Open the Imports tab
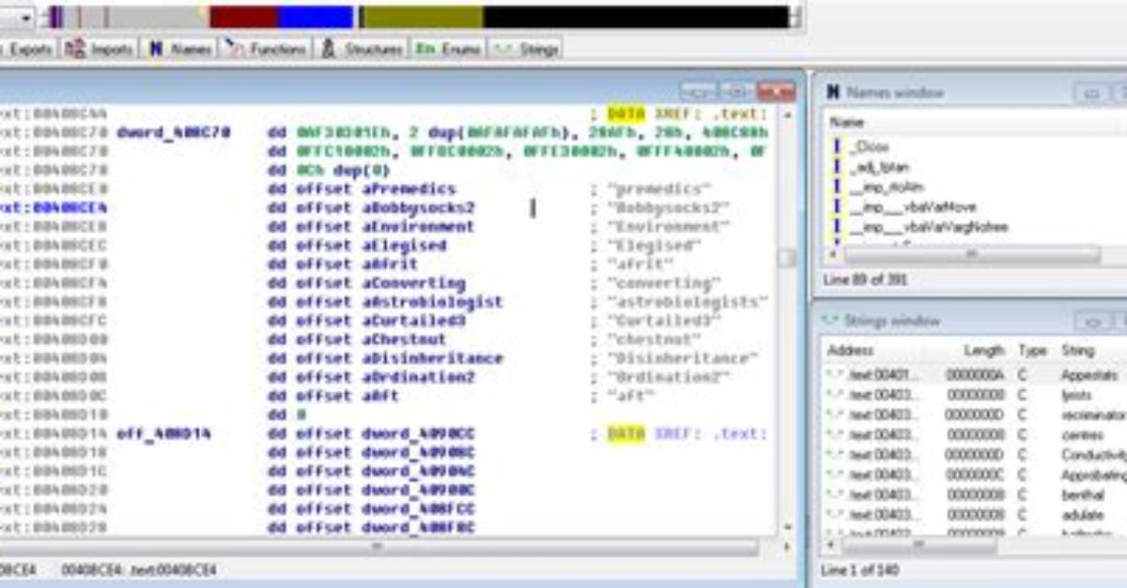Viewport: 1127px width, 588px height. click(100, 49)
